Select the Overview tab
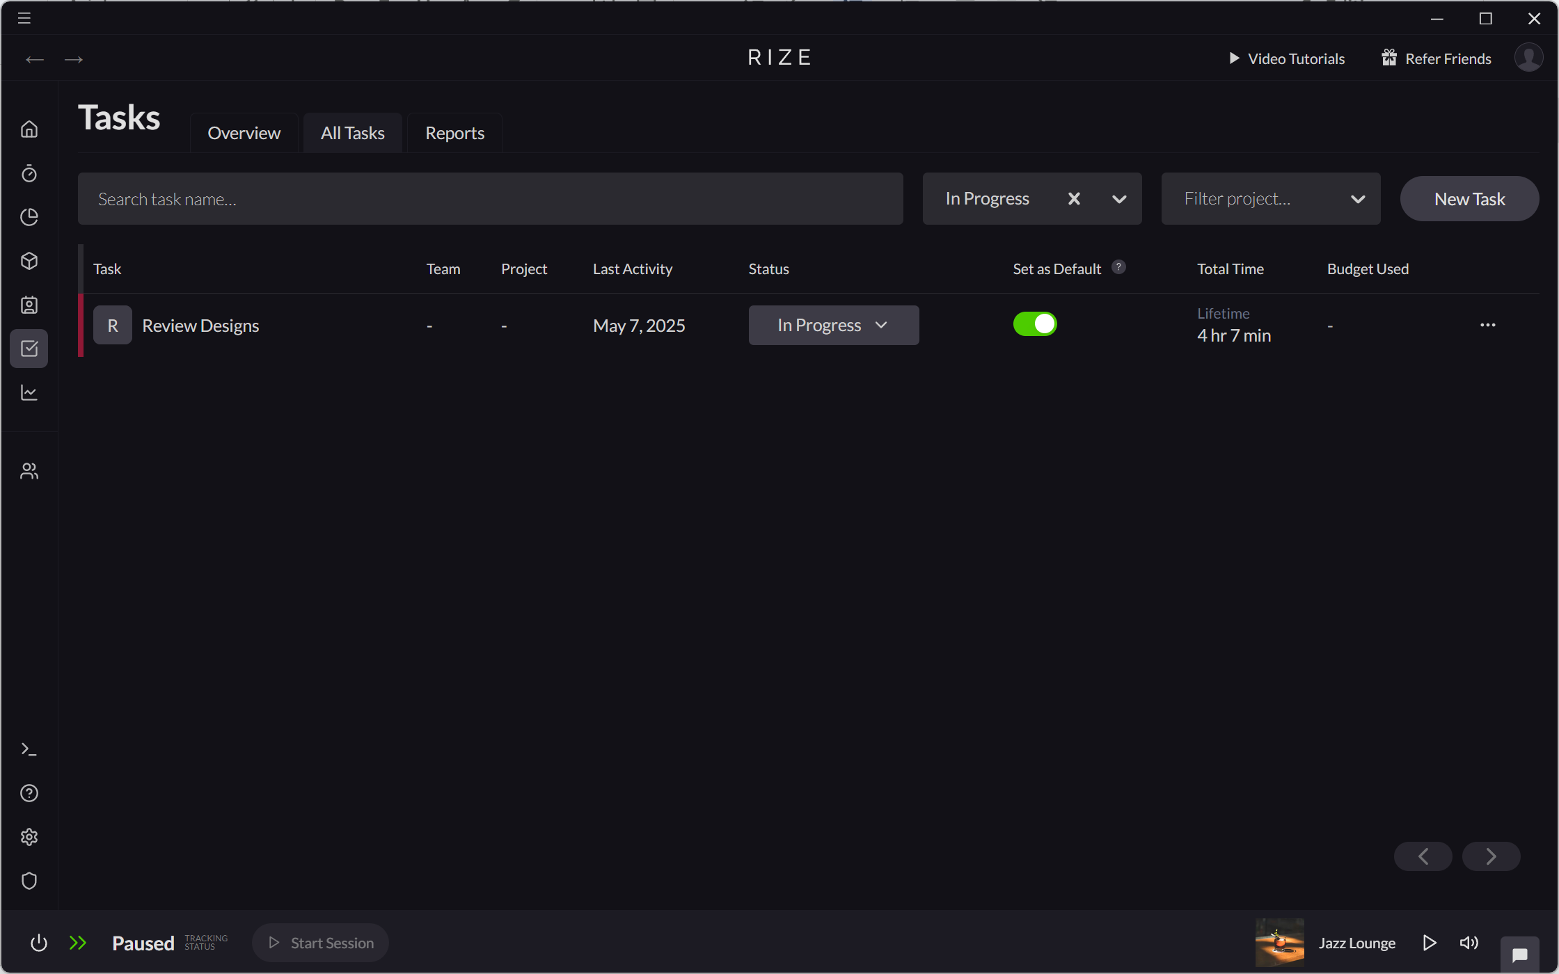This screenshot has height=974, width=1559. [244, 133]
